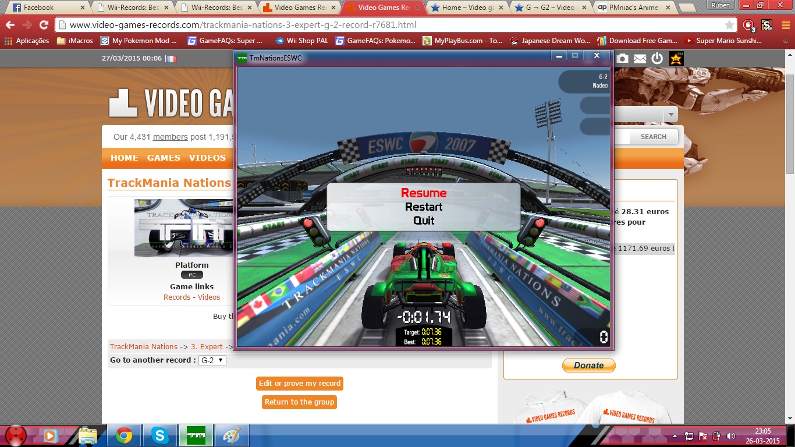Reload the page in Chrome
795x447 pixels.
pos(44,25)
